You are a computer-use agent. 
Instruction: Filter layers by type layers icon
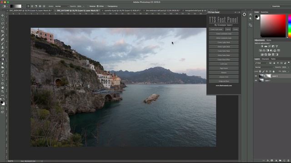278,63
